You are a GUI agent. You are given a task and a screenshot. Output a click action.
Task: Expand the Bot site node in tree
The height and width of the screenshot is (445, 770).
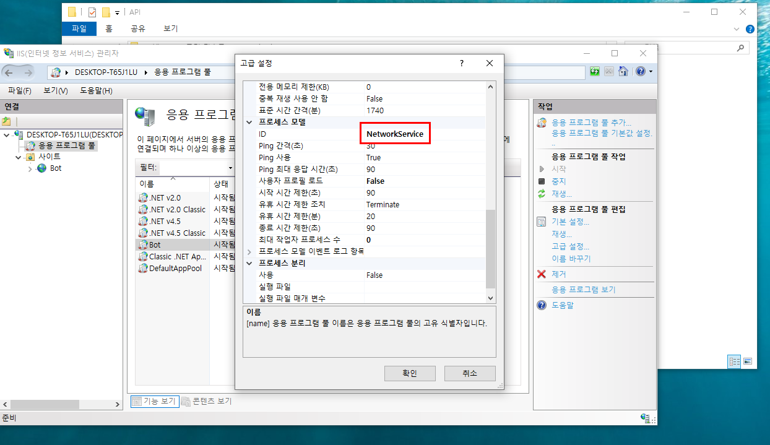point(30,168)
